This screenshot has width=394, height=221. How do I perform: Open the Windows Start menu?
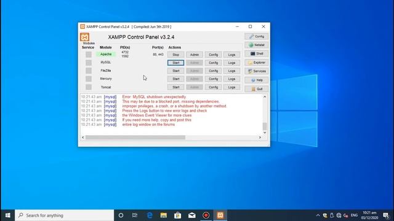tap(7, 215)
